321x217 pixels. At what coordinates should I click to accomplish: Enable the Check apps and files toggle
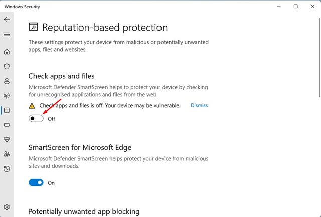point(36,119)
